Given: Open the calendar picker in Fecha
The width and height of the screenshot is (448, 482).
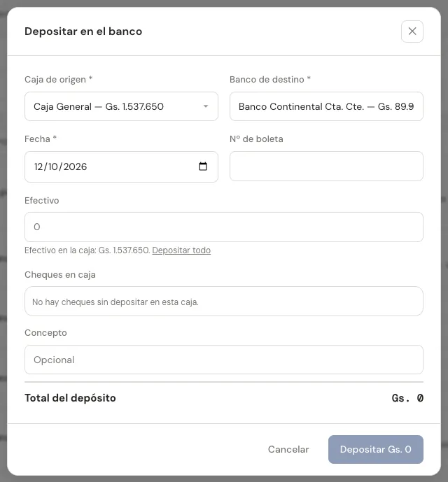Looking at the screenshot, I should click(203, 166).
